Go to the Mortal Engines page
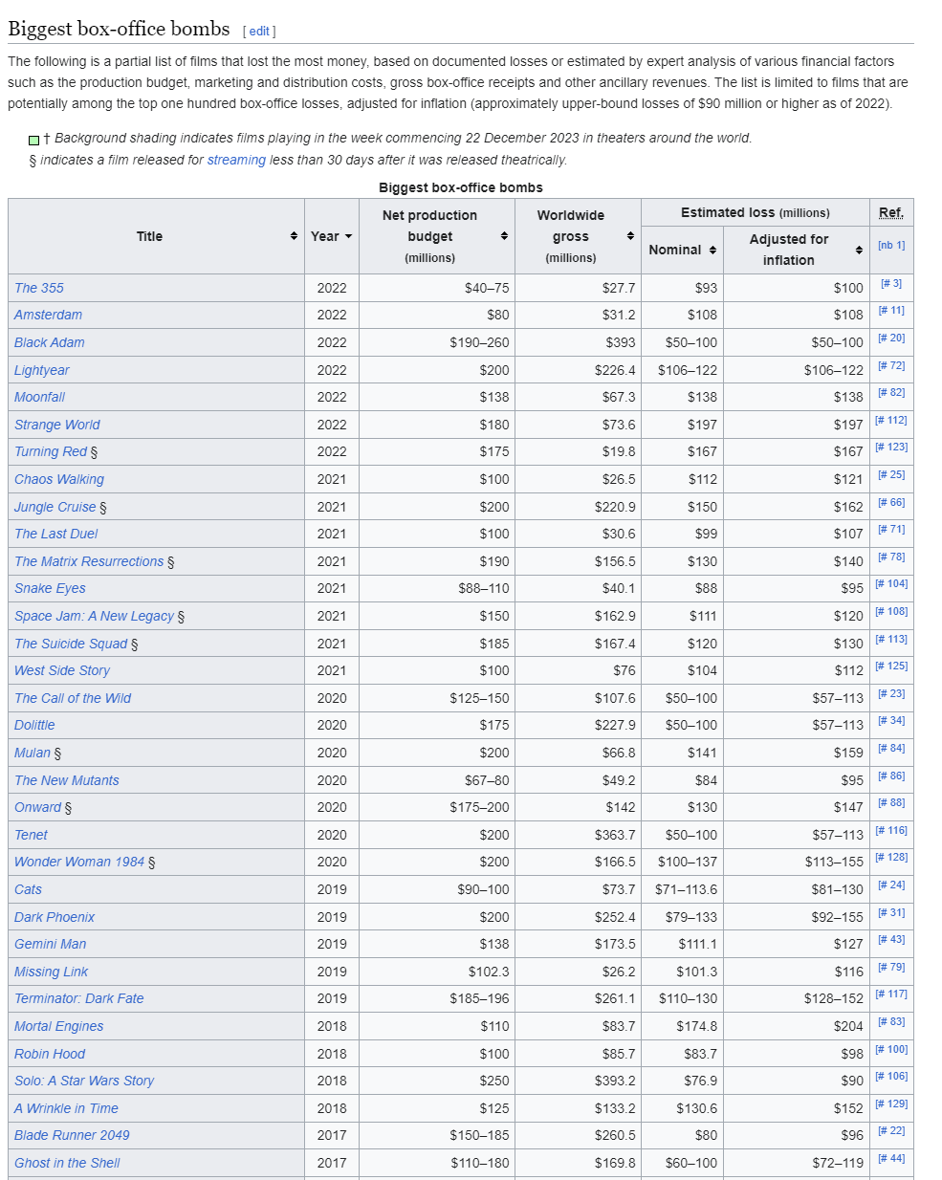Image resolution: width=942 pixels, height=1180 pixels. [58, 1026]
